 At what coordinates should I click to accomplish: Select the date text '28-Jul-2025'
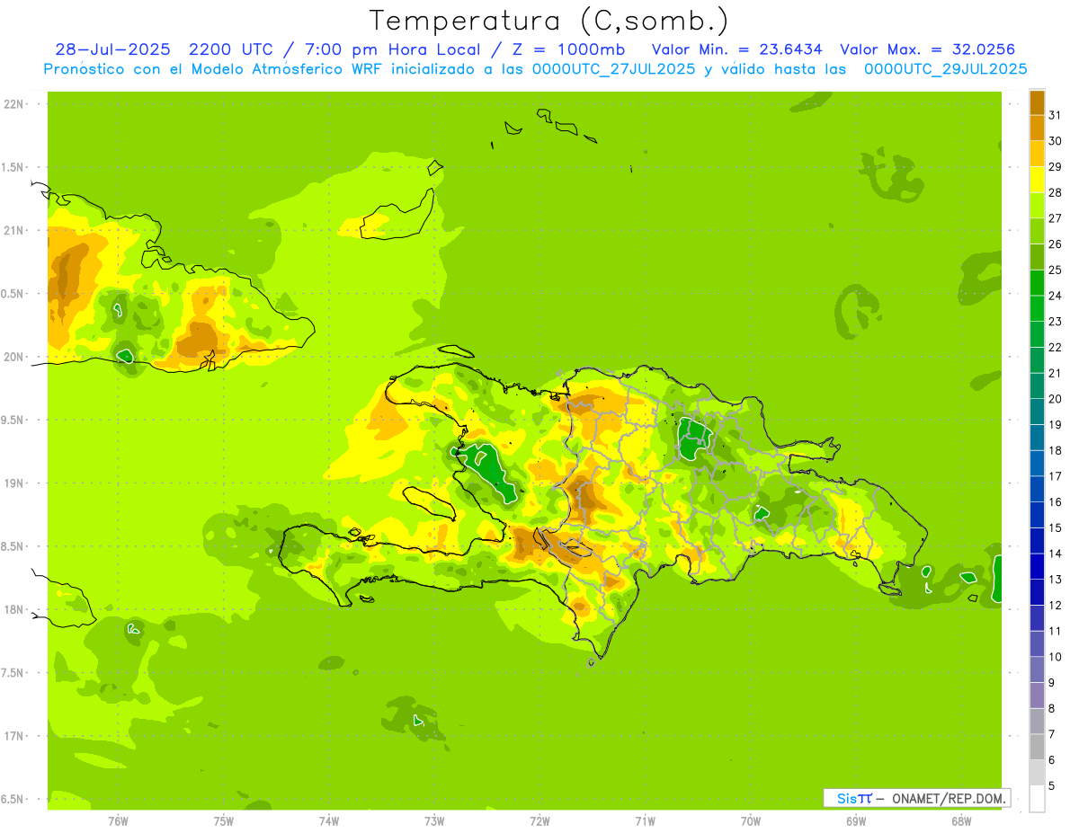[113, 49]
